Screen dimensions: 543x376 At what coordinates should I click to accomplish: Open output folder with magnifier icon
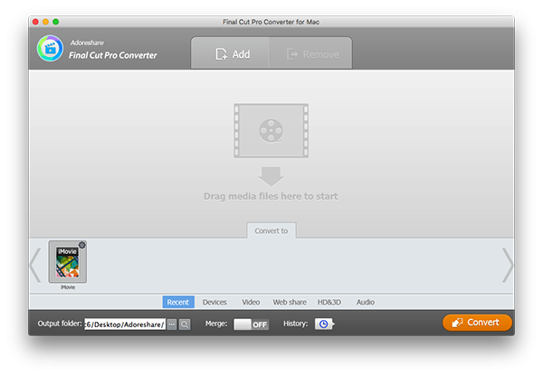(x=185, y=324)
